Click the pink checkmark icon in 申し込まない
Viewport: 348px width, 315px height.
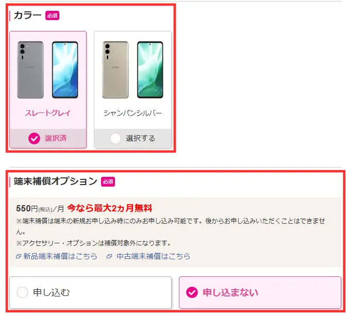tap(192, 292)
